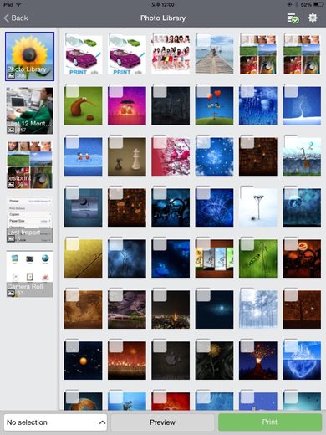
Task: Open settings via the gear icon
Action: pos(313,18)
